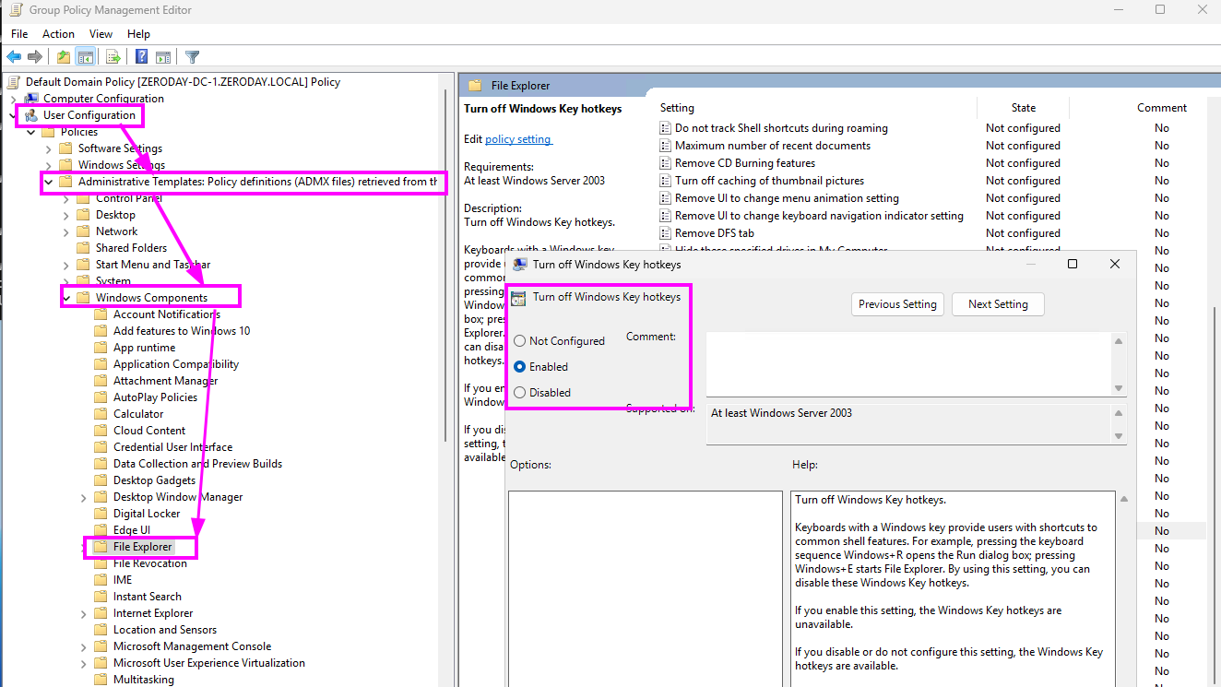1221x687 pixels.
Task: Click the Comment box scroll-down arrow
Action: pos(1119,388)
